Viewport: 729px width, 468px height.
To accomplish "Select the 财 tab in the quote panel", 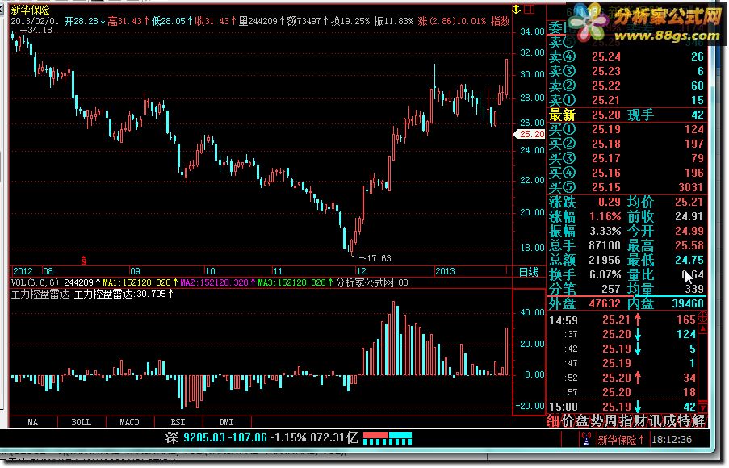I will click(x=640, y=421).
